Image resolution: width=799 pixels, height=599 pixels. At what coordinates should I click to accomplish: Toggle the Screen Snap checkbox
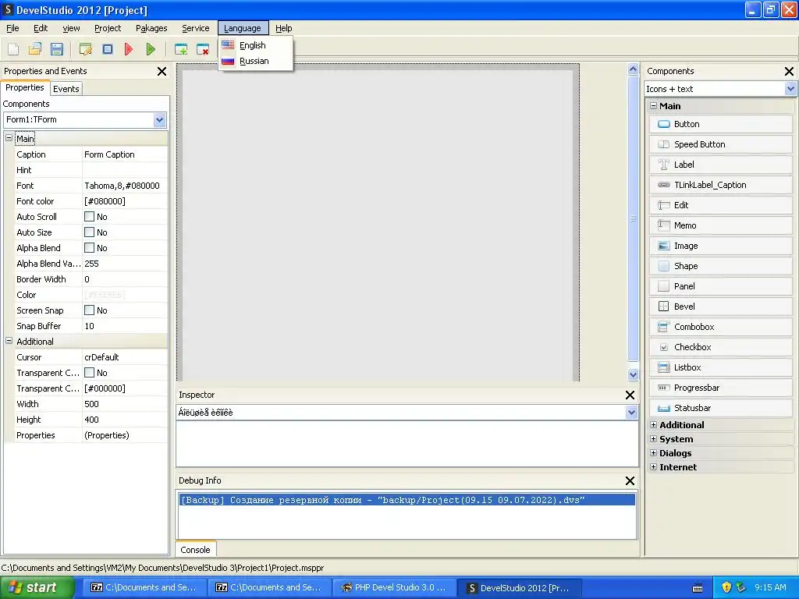(89, 310)
